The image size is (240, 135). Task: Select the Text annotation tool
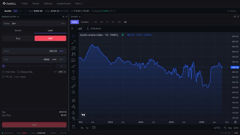click(73, 72)
